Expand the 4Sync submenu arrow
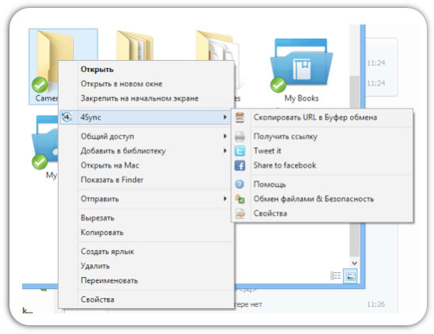Screen dimensions: 434x334 tap(225, 117)
